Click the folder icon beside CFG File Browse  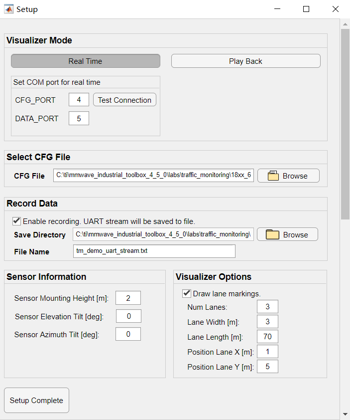pos(273,176)
